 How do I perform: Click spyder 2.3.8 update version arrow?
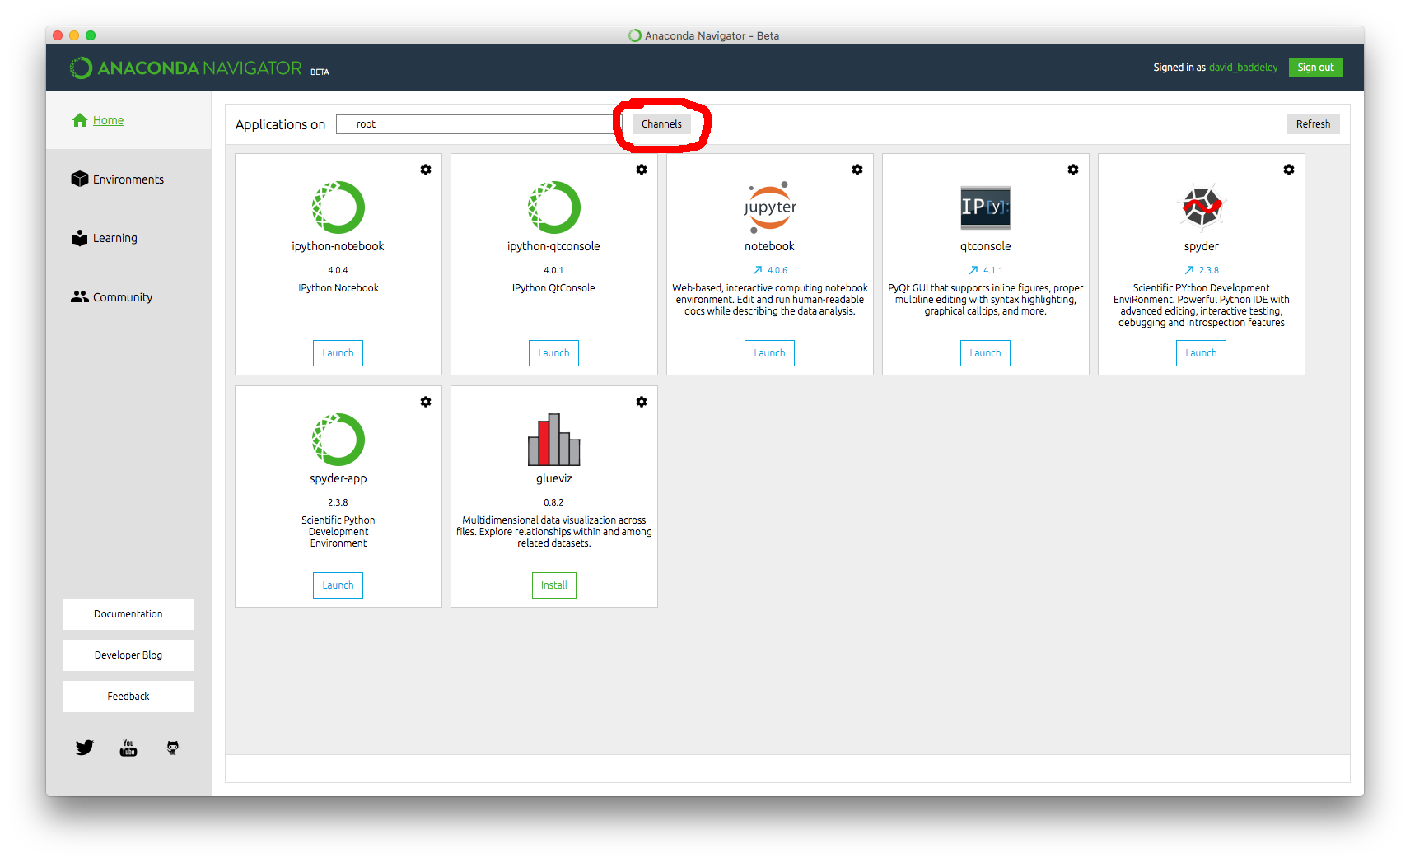pyautogui.click(x=1189, y=270)
